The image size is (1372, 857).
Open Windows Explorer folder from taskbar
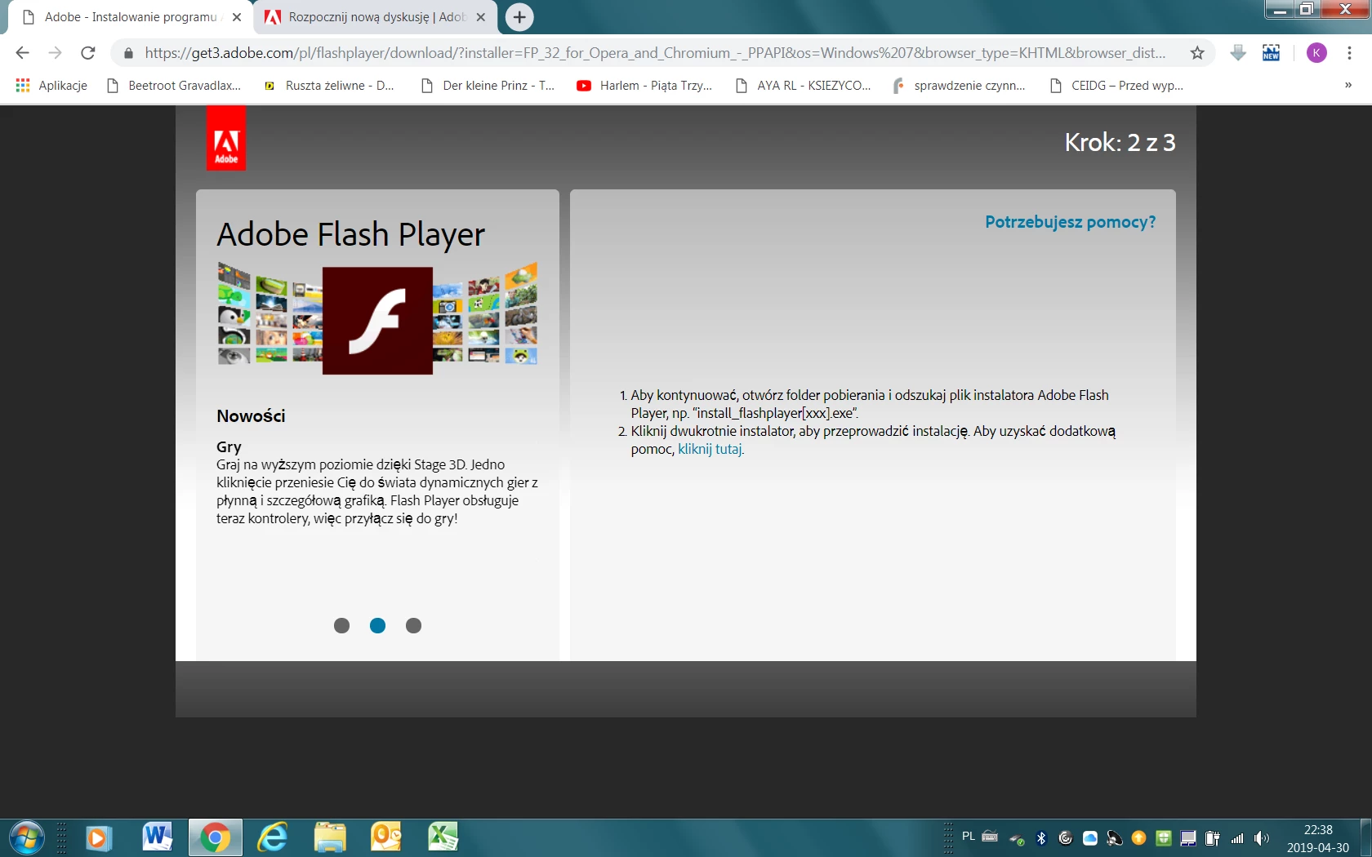(x=330, y=838)
